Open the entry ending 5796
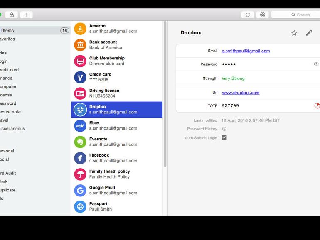Screen dimensions: 320x240 [99, 80]
